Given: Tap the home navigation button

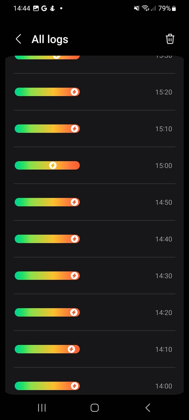Looking at the screenshot, I should tap(94, 408).
